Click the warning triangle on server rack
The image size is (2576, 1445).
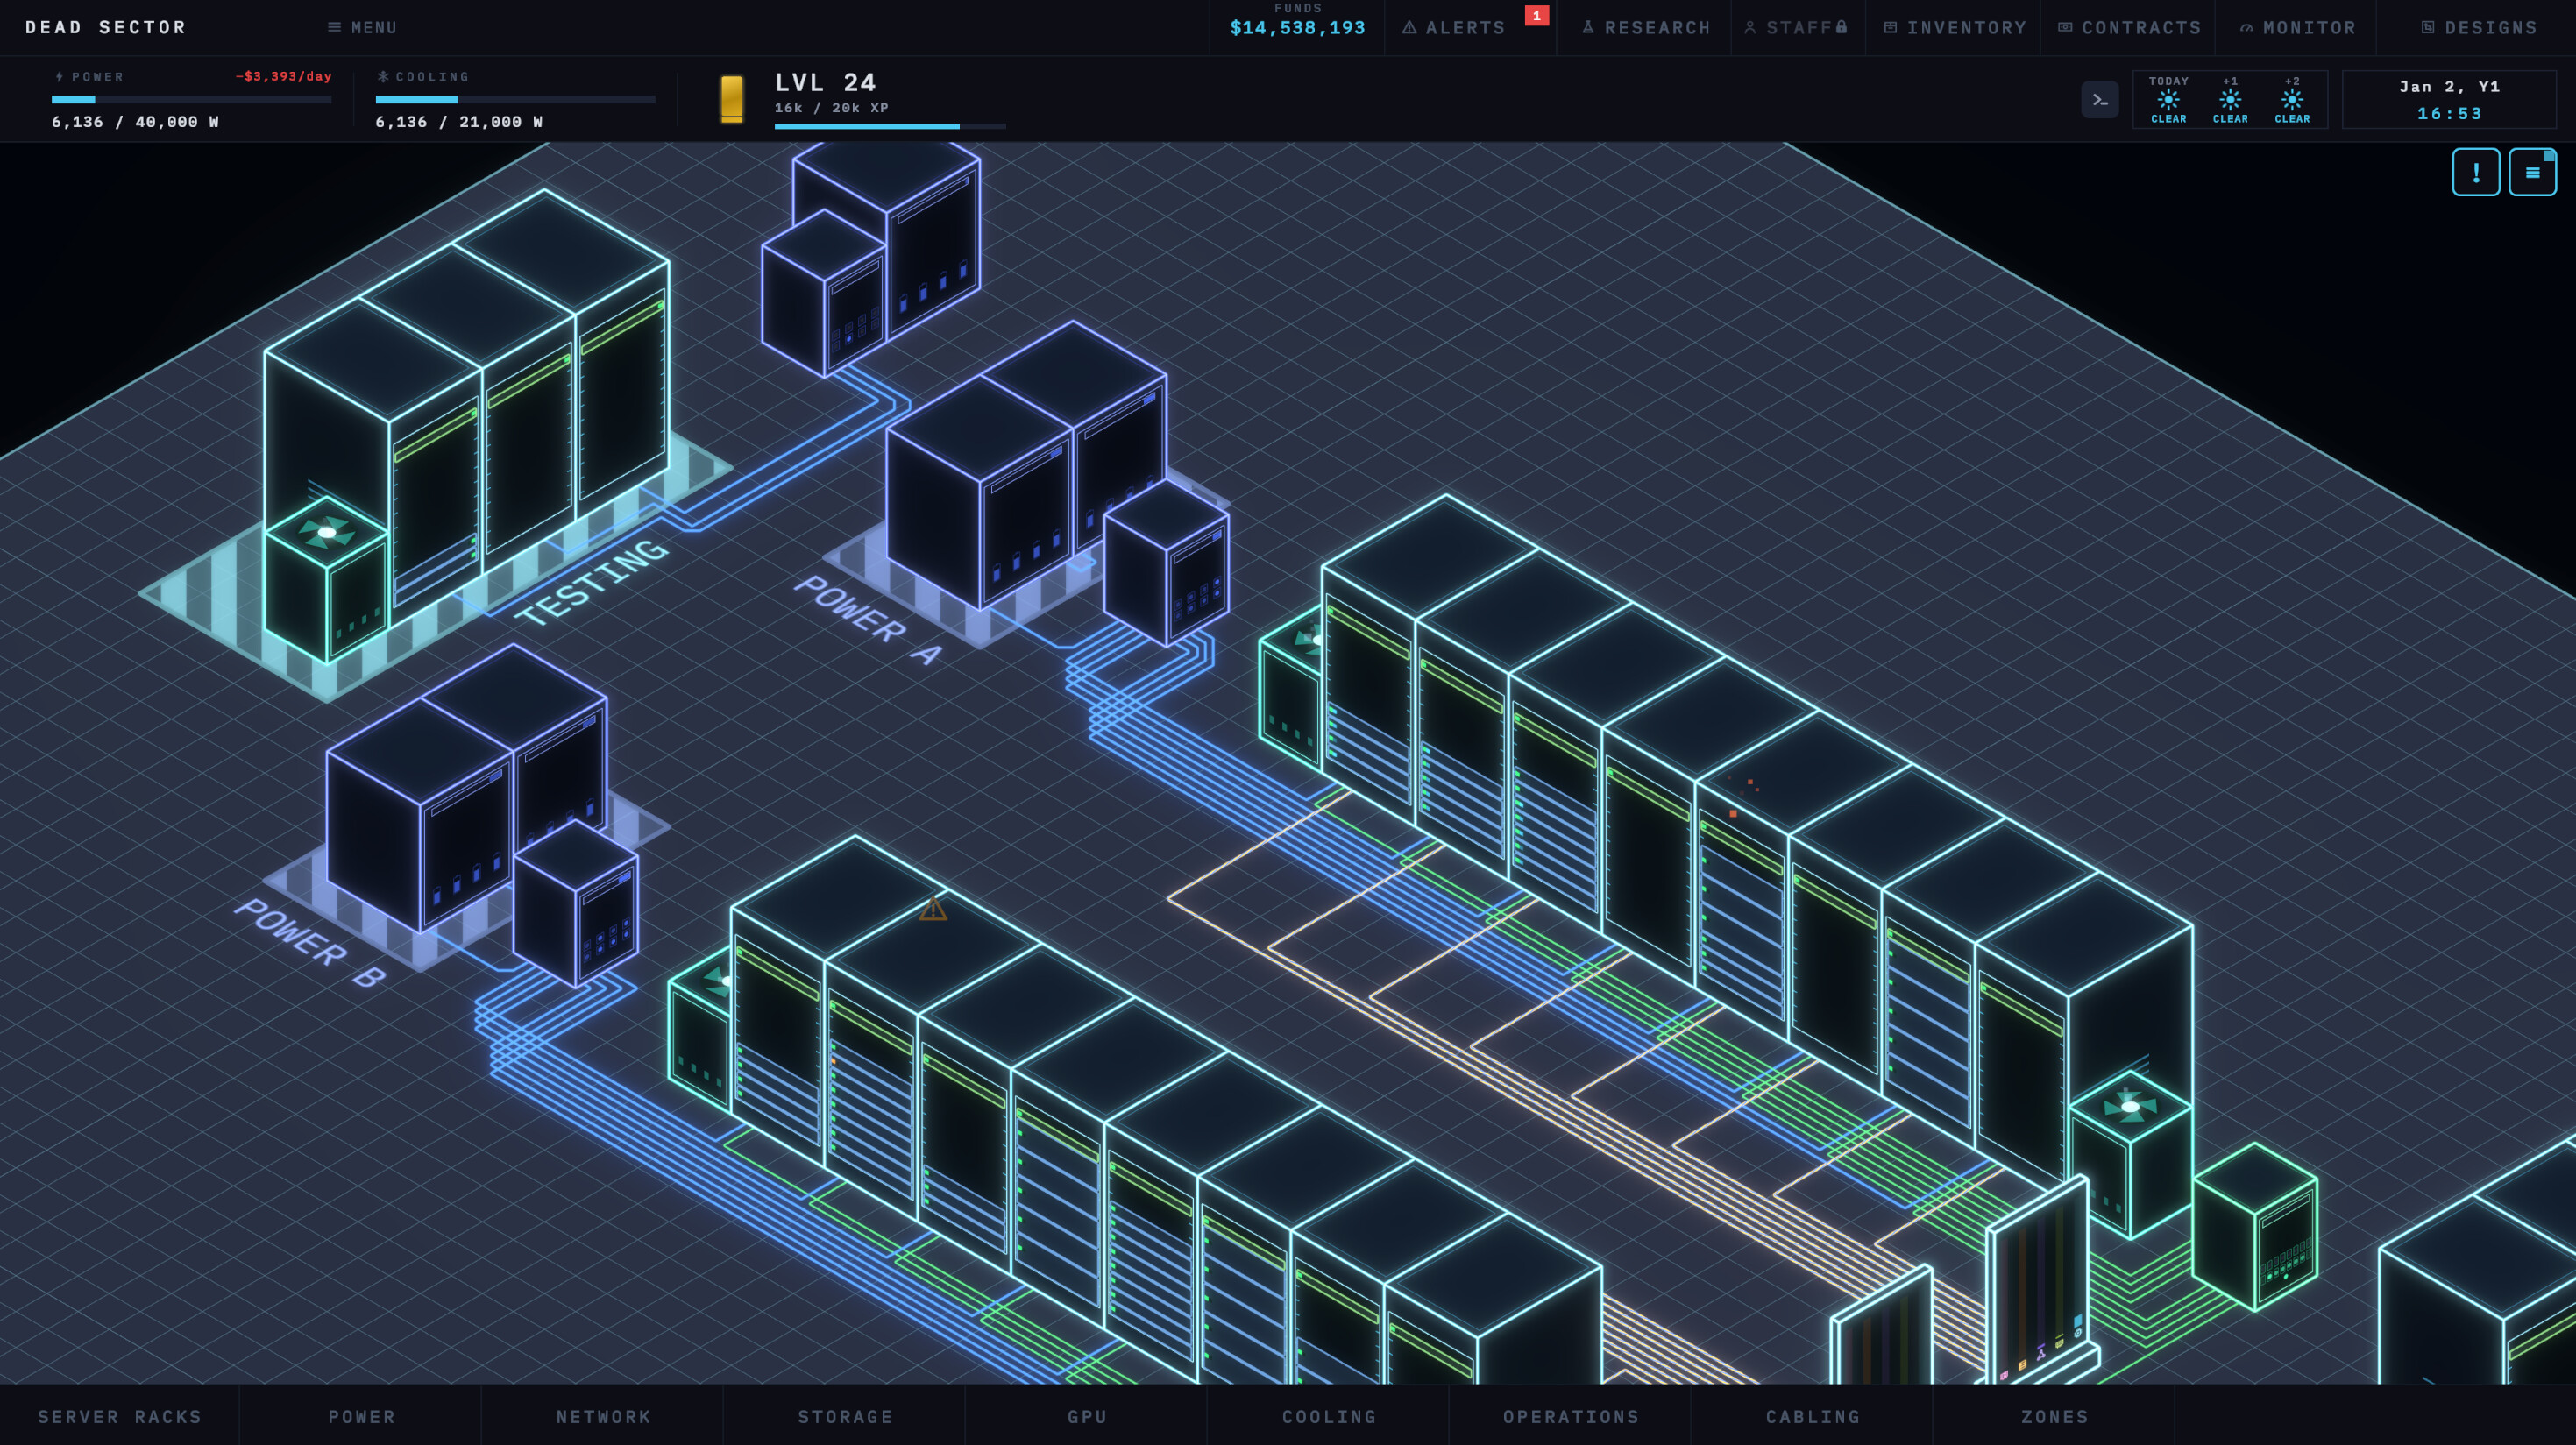(x=933, y=909)
